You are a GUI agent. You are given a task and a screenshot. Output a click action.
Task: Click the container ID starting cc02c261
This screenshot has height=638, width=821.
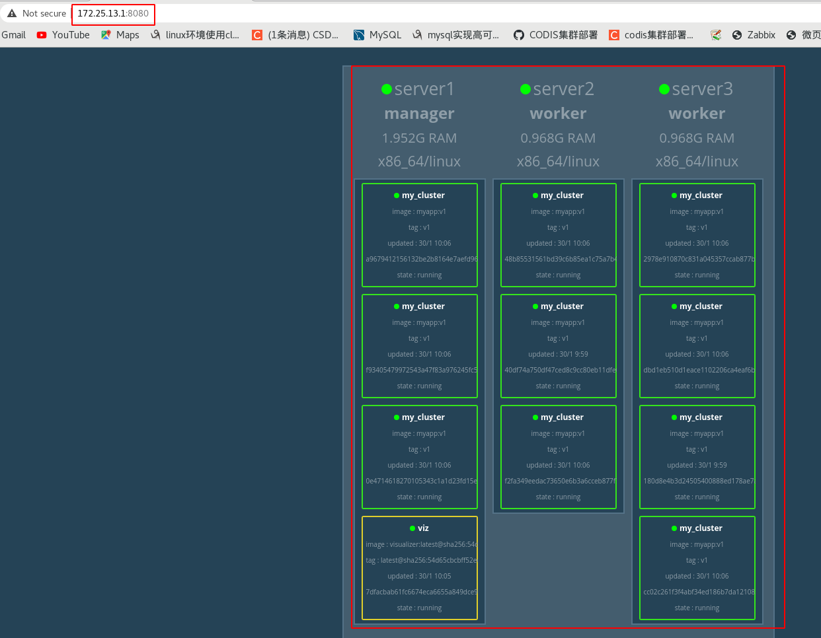pyautogui.click(x=699, y=592)
